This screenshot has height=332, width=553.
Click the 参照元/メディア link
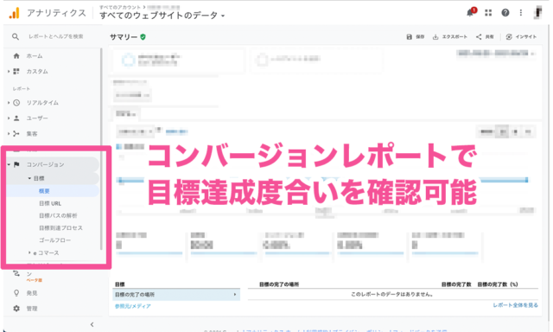click(x=132, y=306)
